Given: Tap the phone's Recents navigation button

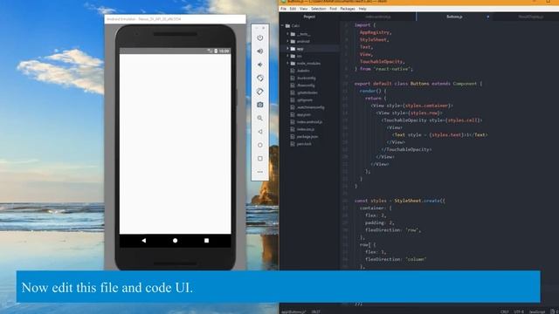Looking at the screenshot, I should tap(206, 241).
